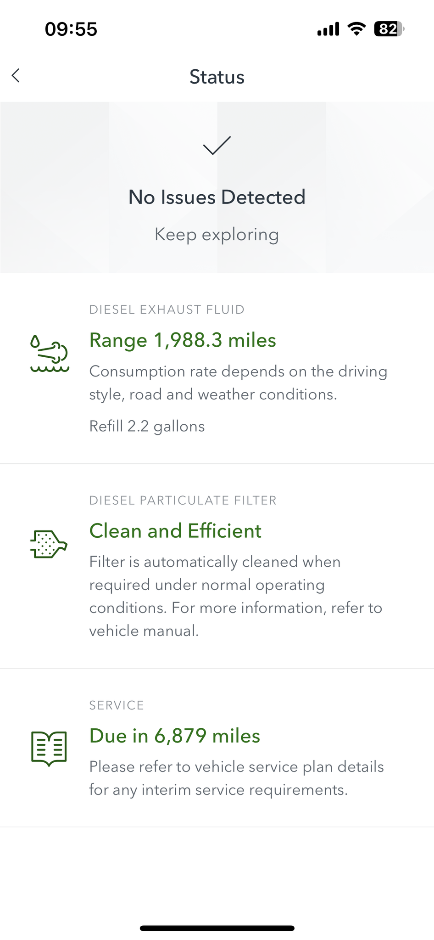Tap the checkmark icon above No Issues Detected
The width and height of the screenshot is (434, 940).
coord(217,146)
